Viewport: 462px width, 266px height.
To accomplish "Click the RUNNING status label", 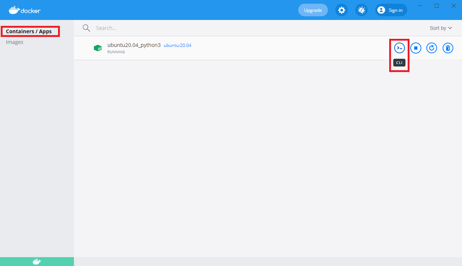I will (116, 52).
